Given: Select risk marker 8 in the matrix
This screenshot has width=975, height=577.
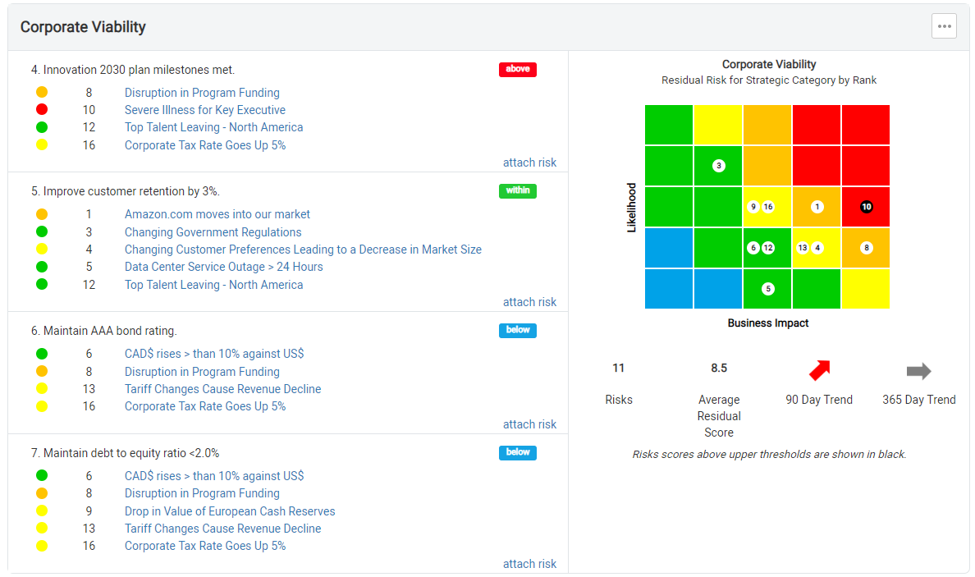Looking at the screenshot, I should tap(866, 248).
